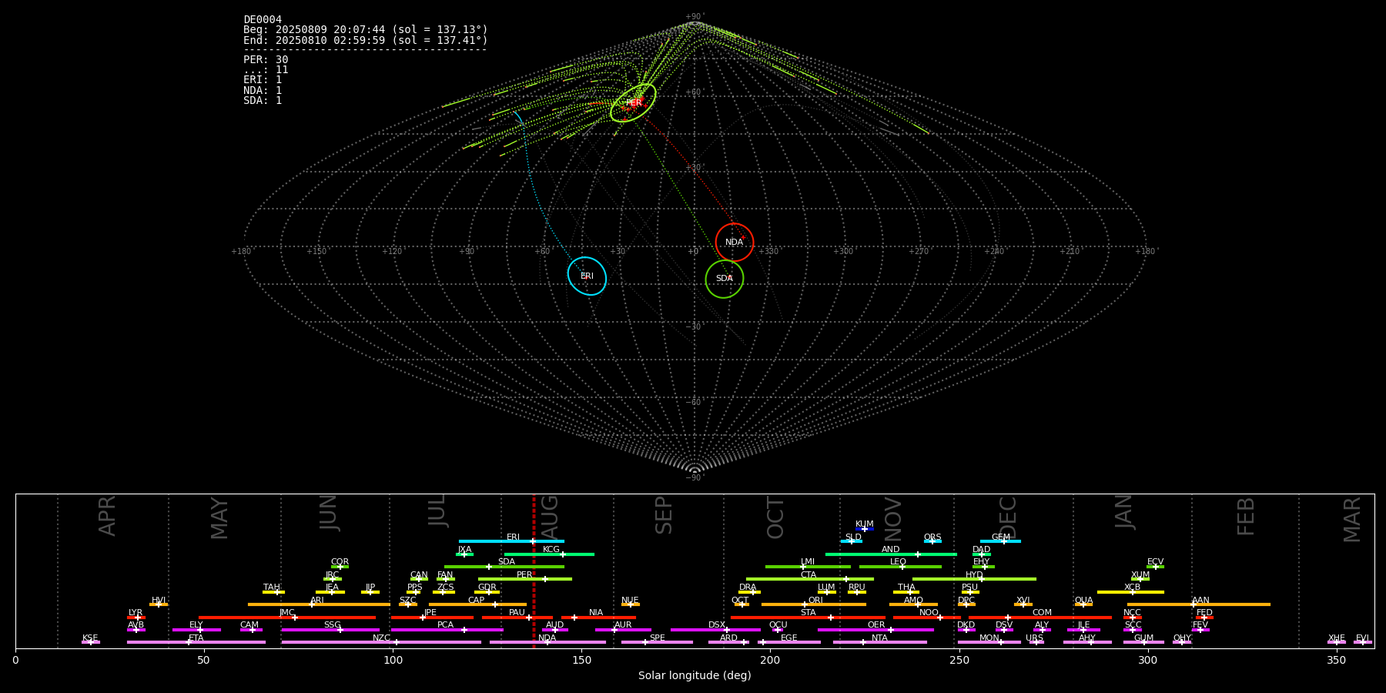
Task: Select the purple SSG shower bar
Action: tap(330, 630)
